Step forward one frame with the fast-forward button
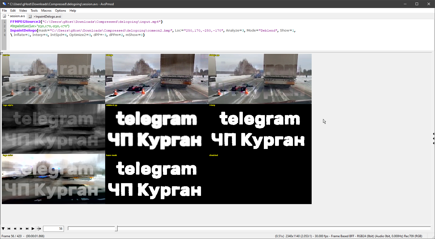 (21, 229)
